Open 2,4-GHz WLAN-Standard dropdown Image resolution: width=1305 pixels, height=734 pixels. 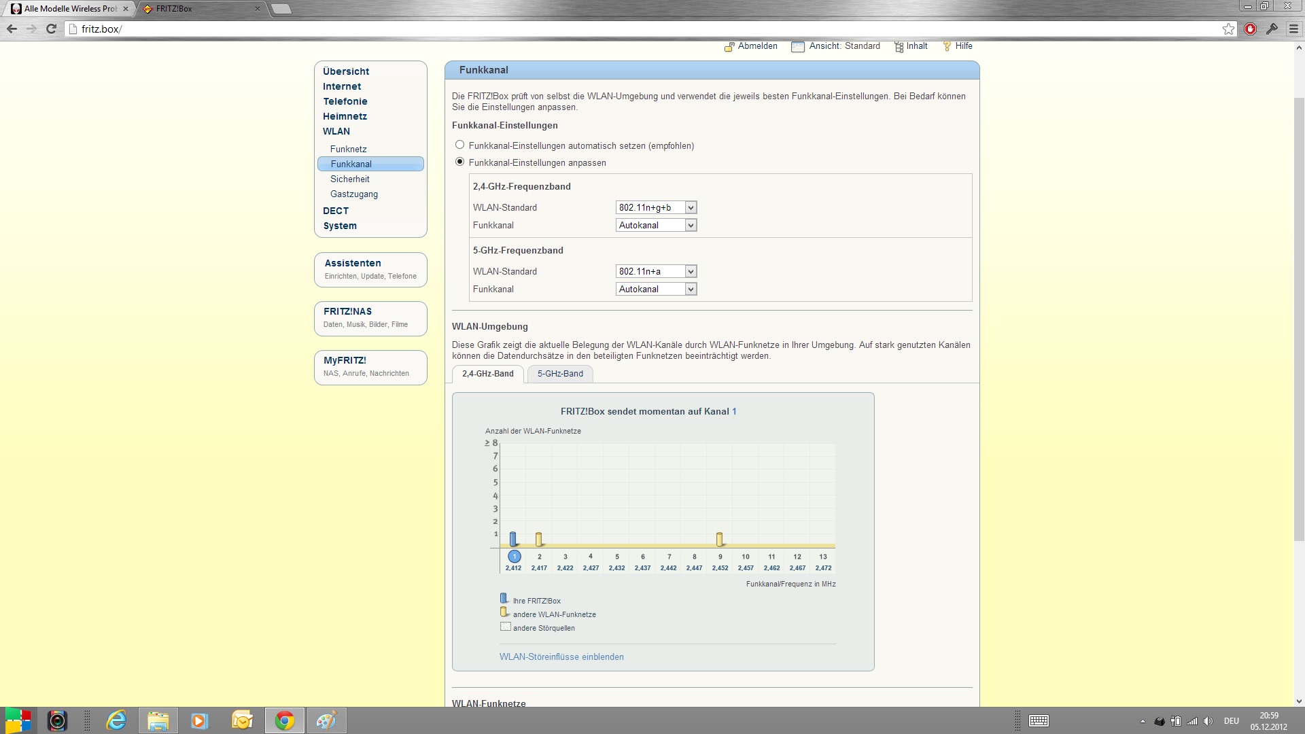tap(656, 207)
